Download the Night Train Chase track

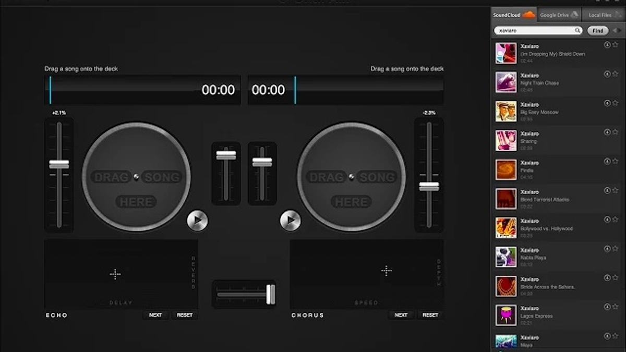607,74
